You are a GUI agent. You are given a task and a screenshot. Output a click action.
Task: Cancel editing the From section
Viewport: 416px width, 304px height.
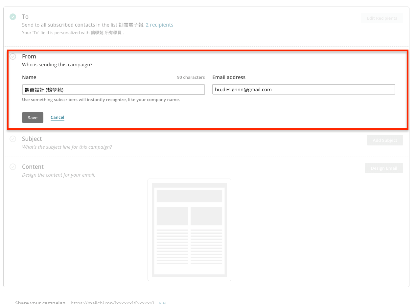(x=57, y=118)
